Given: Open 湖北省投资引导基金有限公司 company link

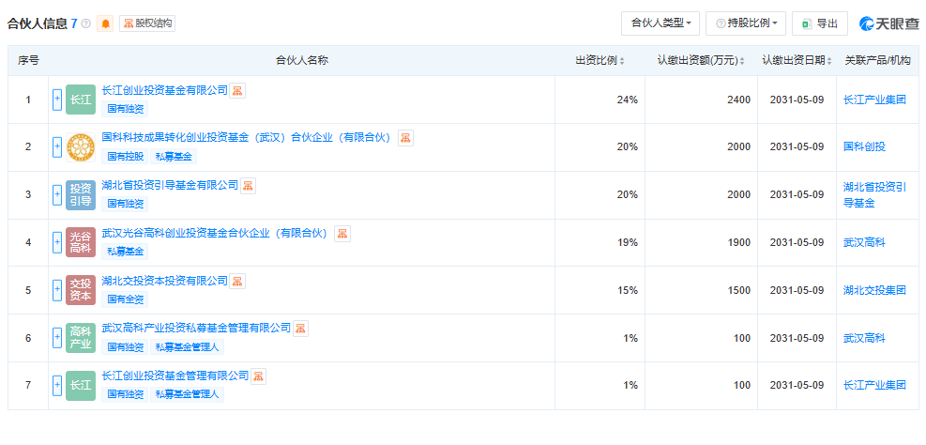Looking at the screenshot, I should pyautogui.click(x=170, y=185).
